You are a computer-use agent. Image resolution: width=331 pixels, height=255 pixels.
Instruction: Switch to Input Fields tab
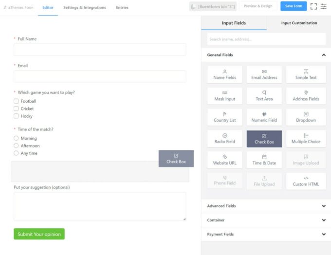pos(234,23)
